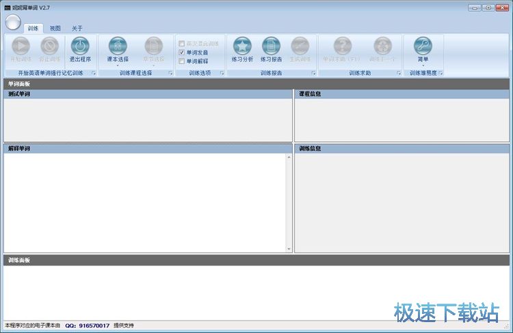
Task: Click inside the 解释单词 text area
Action: point(144,203)
